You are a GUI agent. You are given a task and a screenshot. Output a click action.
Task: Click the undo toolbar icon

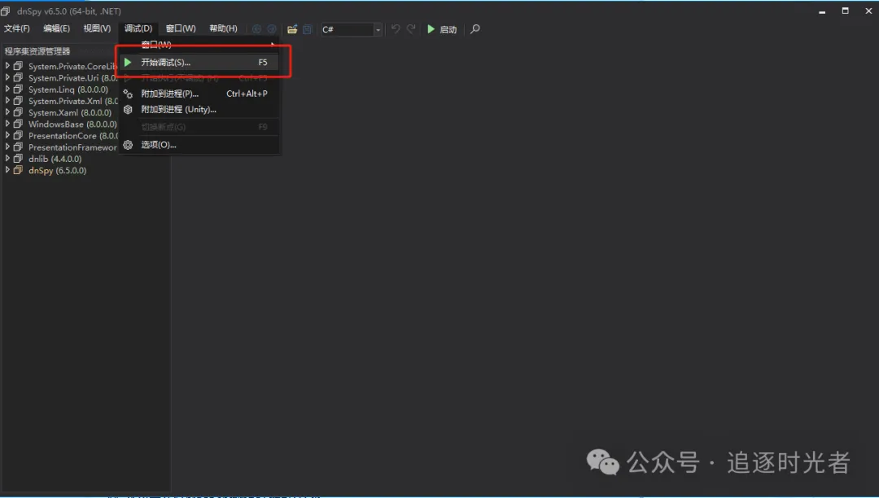click(x=396, y=29)
